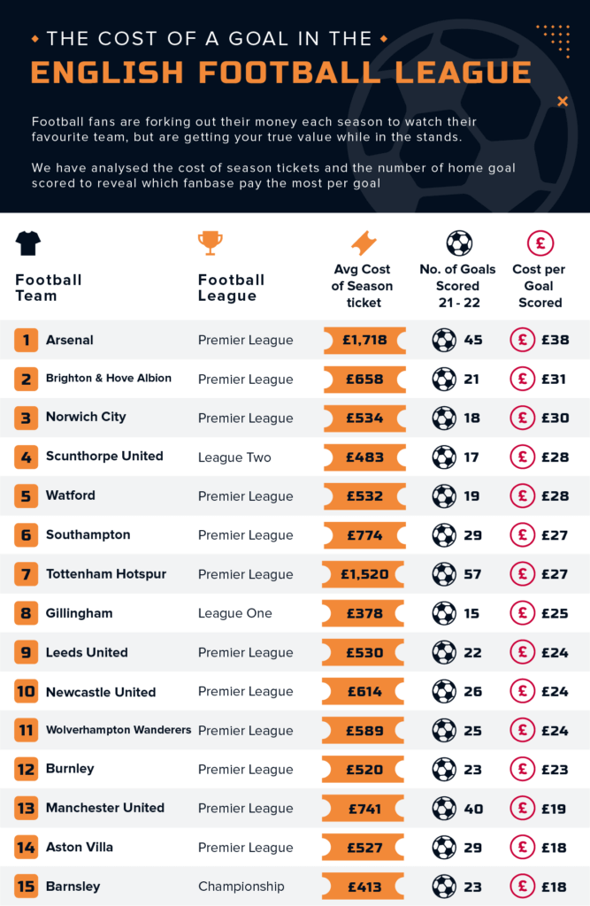Click the football icon above Goals Scored

tap(459, 242)
